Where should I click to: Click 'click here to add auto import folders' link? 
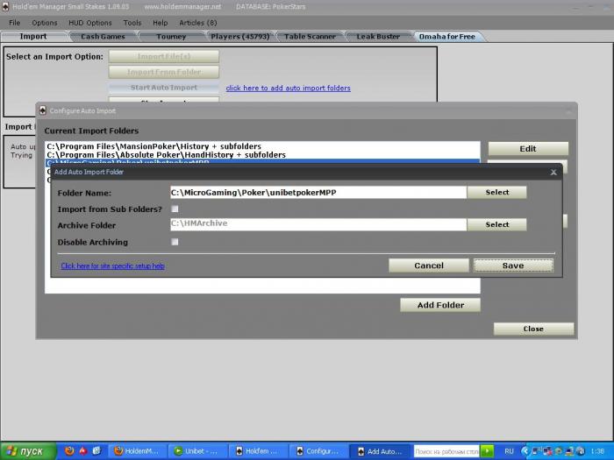click(x=289, y=88)
